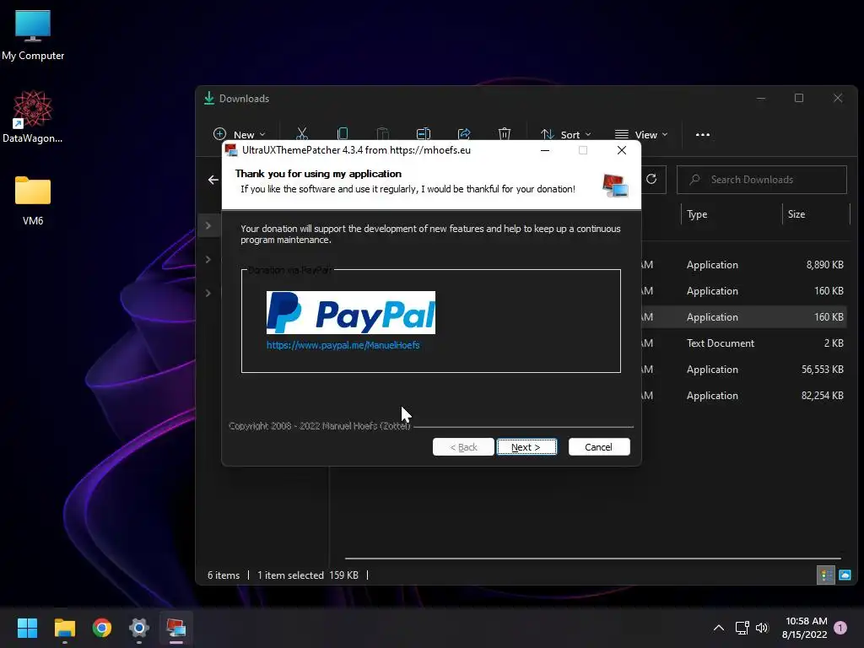Show hidden icons in the system tray
Screen dimensions: 864x648
tap(719, 628)
